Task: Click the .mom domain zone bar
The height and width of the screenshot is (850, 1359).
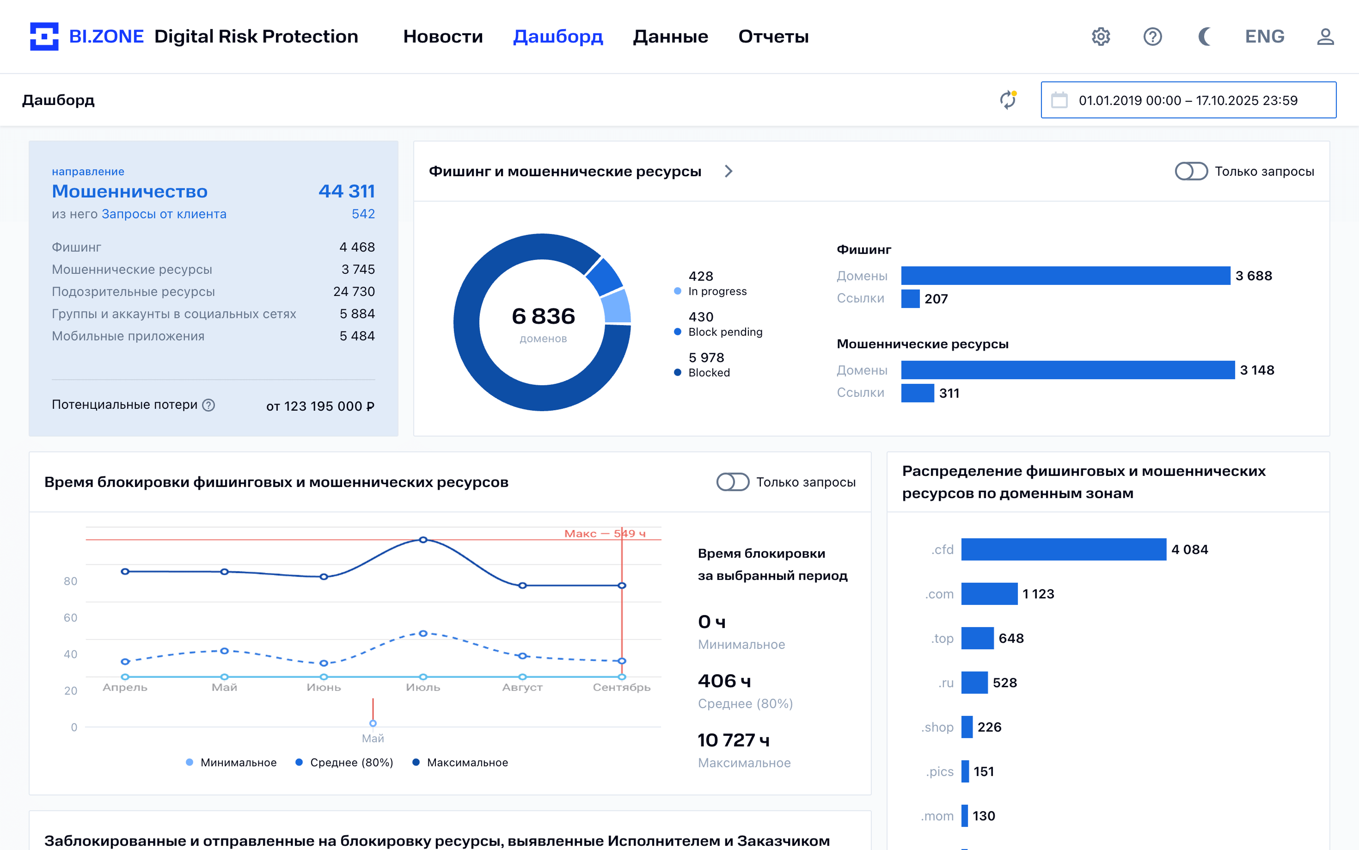Action: pos(965,816)
